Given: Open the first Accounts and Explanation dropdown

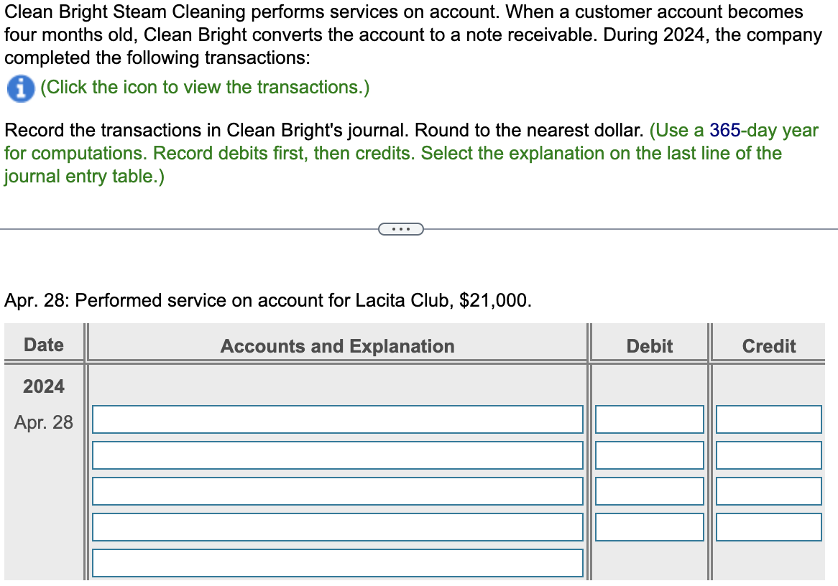Looking at the screenshot, I should tap(337, 419).
